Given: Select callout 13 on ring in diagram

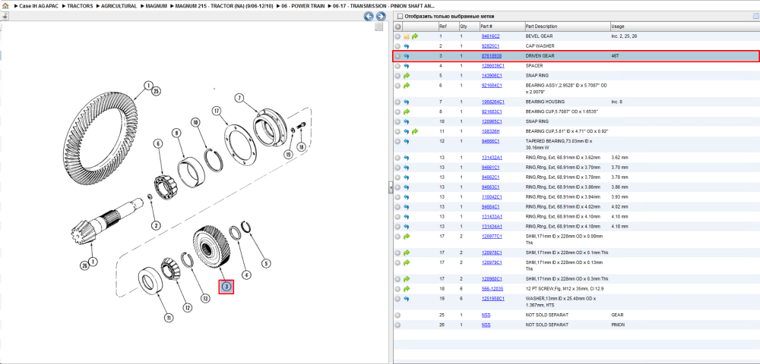Looking at the screenshot, I should point(205,299).
